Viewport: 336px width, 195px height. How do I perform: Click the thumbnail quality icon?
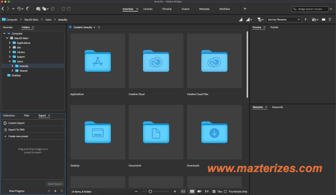click(x=241, y=20)
